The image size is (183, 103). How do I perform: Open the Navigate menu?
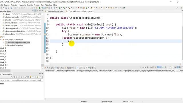(x=22, y=5)
